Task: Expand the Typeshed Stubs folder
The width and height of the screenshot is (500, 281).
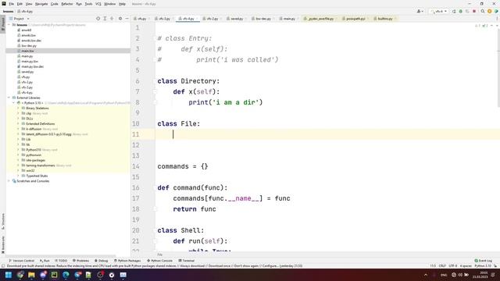Action: click(x=19, y=176)
